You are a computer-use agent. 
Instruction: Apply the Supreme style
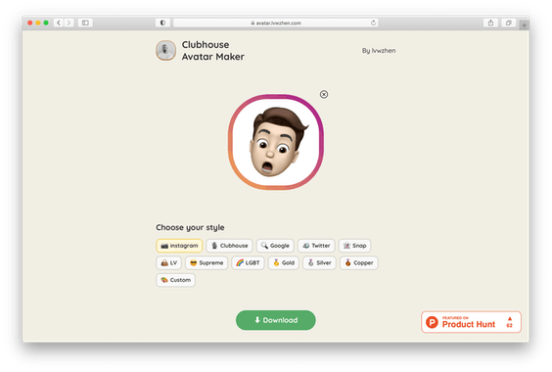tap(207, 262)
